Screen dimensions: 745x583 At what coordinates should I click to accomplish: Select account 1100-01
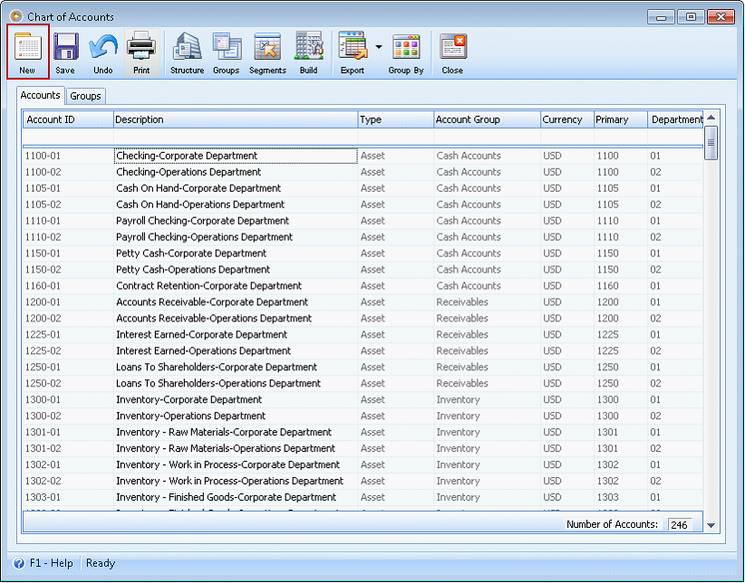[44, 156]
